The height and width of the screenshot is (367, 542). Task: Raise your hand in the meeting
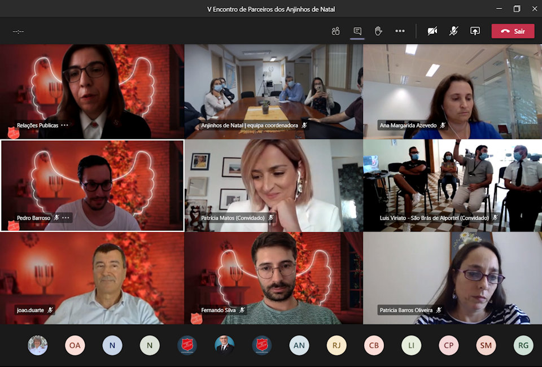[x=378, y=31]
